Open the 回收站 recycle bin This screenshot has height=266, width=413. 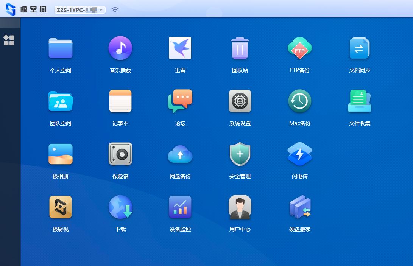240,48
